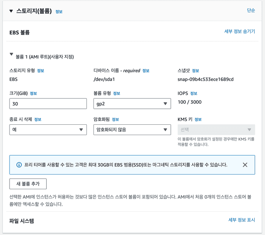Click the 크기(GiB) input field

click(48, 104)
